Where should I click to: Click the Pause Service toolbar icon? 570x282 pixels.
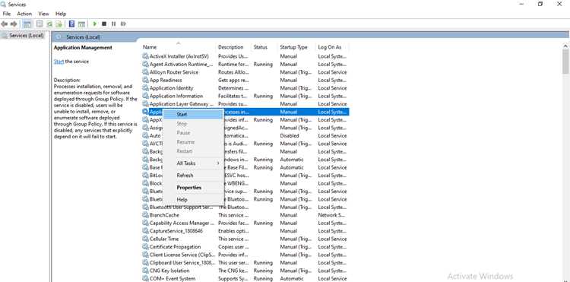pos(113,24)
